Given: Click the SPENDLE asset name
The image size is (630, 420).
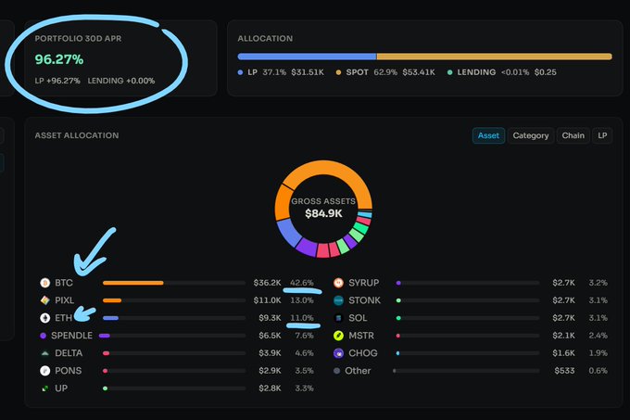Looking at the screenshot, I should coord(72,336).
